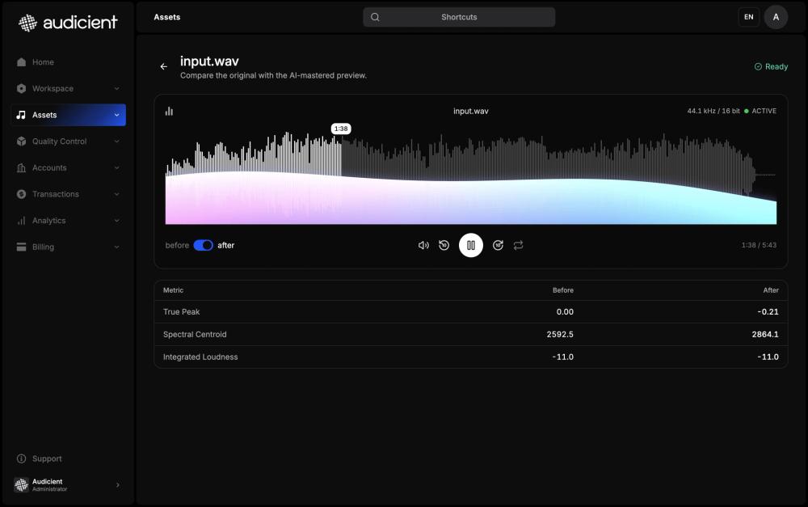Click the Billing sidebar label
Screen dimensions: 808x507
coord(44,247)
